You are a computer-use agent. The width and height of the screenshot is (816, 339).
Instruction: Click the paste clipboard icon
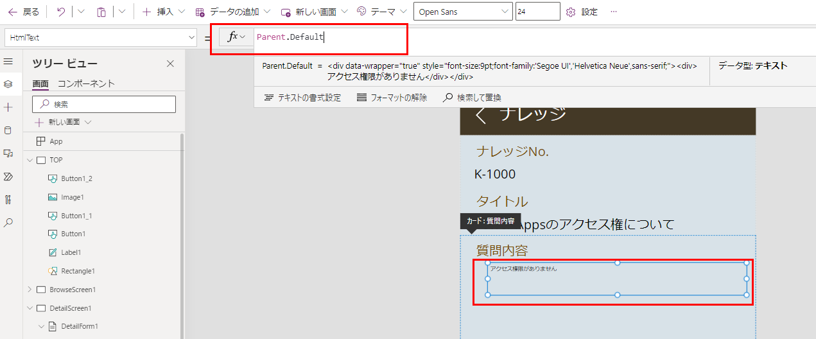click(x=101, y=12)
